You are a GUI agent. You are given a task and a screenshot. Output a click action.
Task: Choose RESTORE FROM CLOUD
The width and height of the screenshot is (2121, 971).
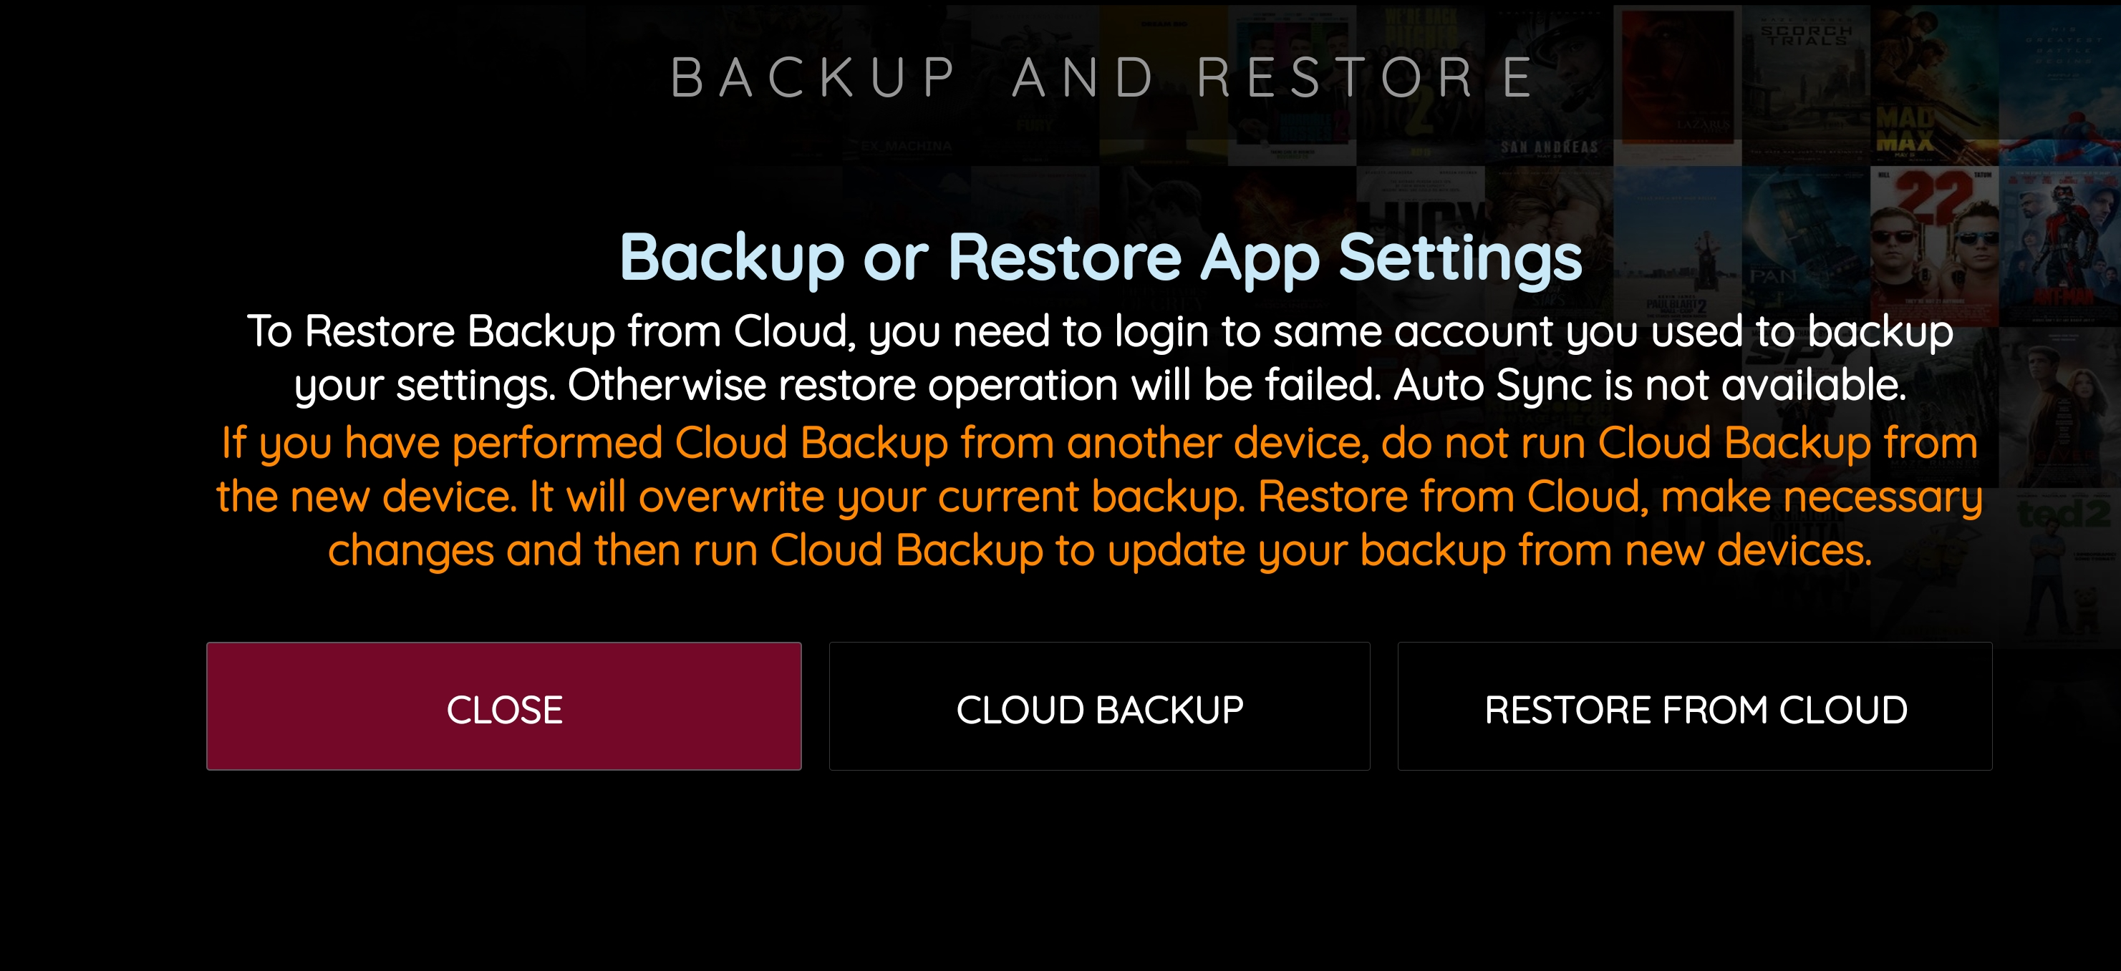click(x=1694, y=707)
